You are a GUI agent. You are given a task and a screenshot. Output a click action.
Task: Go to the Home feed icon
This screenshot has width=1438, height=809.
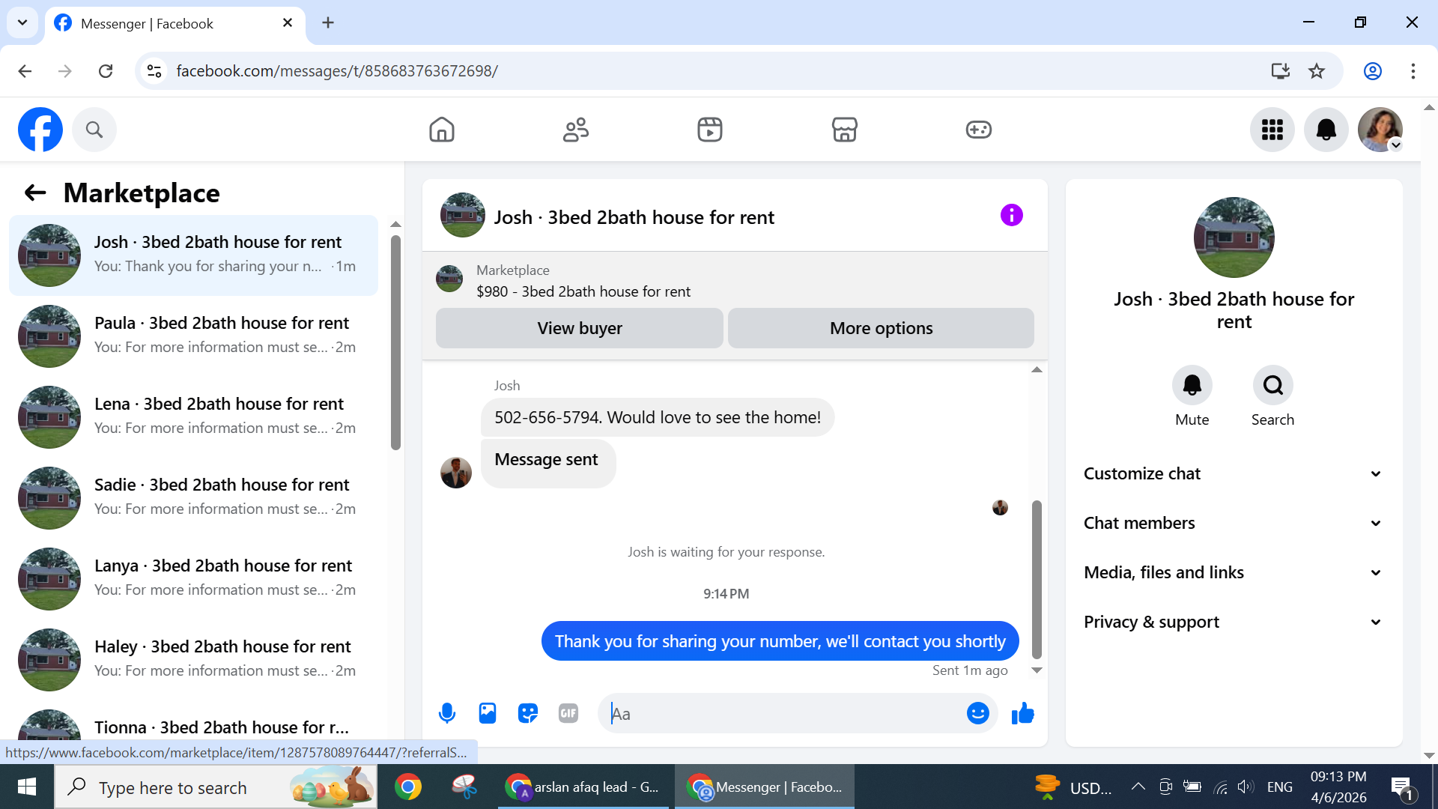pos(442,130)
